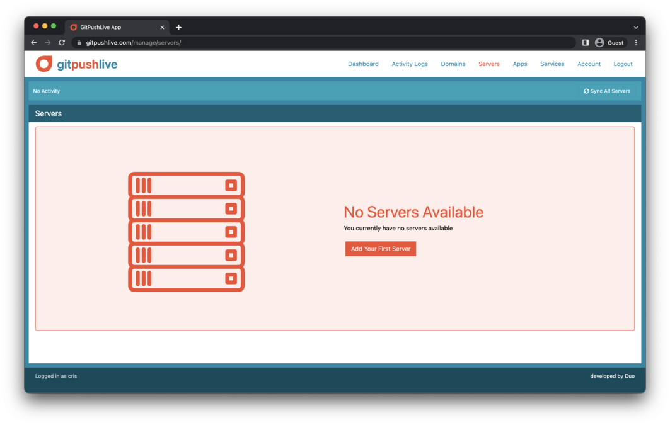
Task: Click the Add Your First Server button
Action: (x=380, y=249)
